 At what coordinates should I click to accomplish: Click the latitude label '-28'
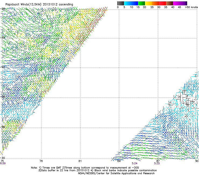(3, 127)
